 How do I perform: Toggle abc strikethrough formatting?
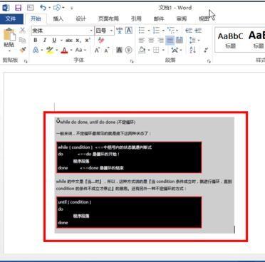[x=69, y=41]
